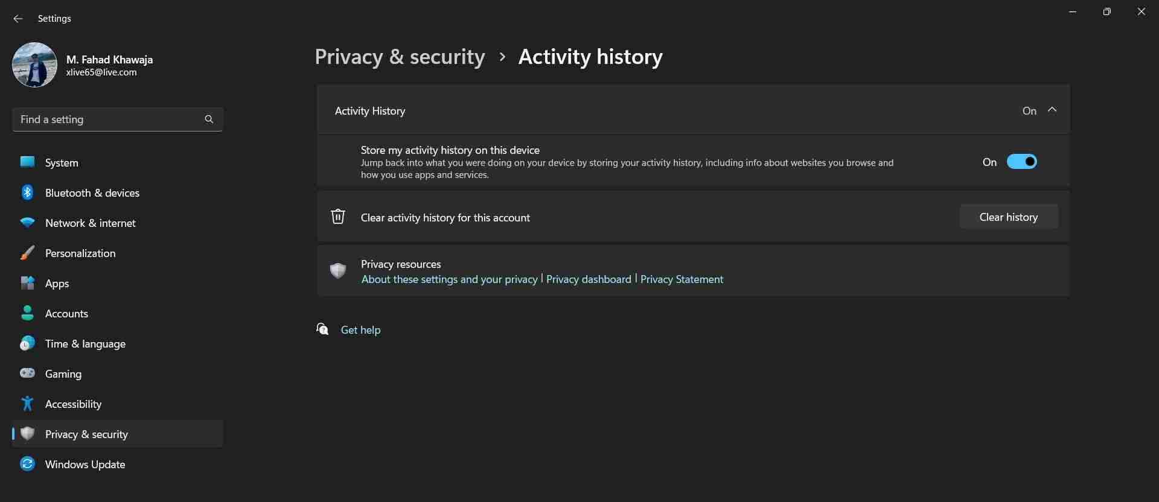The width and height of the screenshot is (1159, 502).
Task: Click the Activity History header label
Action: point(370,111)
